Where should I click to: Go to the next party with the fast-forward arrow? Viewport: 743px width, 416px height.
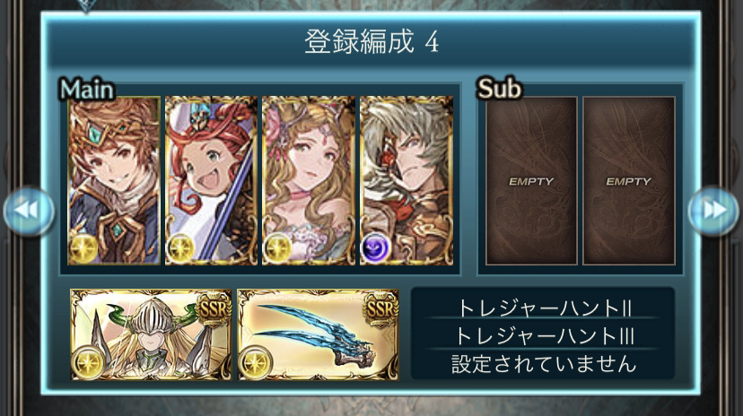(x=713, y=210)
